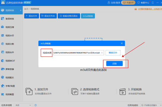Image resolution: width=162 pixels, height=107 pixels.
Task: Click the 视频截图 sidebar icon
Action: point(3,94)
